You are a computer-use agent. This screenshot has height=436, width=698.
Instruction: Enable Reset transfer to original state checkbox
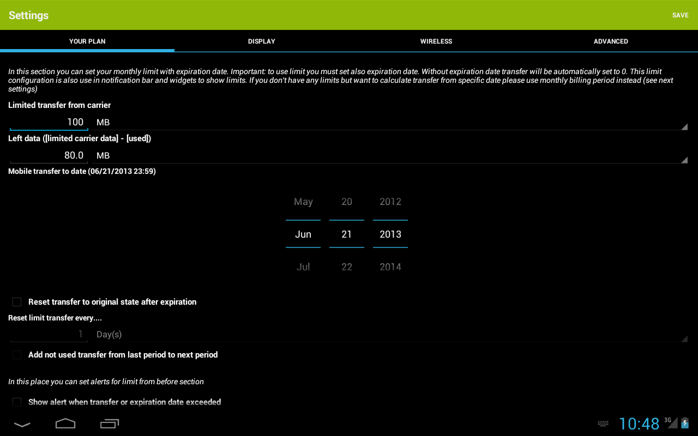(x=17, y=302)
